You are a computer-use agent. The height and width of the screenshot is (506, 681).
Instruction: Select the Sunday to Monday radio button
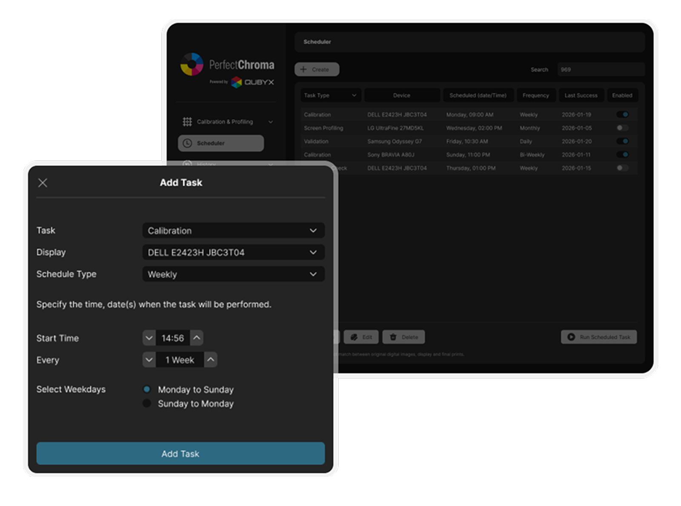pos(147,404)
